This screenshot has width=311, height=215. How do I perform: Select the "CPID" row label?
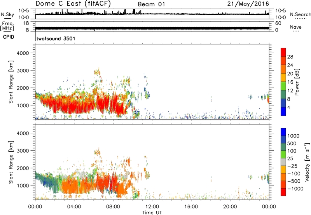pos(9,37)
